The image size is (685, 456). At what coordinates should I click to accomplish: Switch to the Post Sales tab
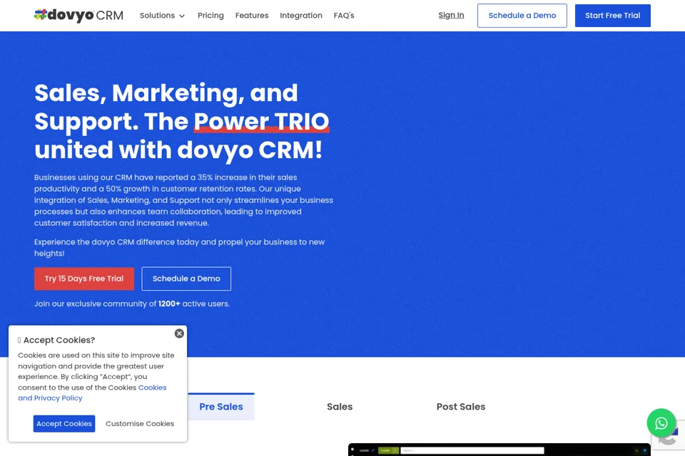[x=461, y=407]
